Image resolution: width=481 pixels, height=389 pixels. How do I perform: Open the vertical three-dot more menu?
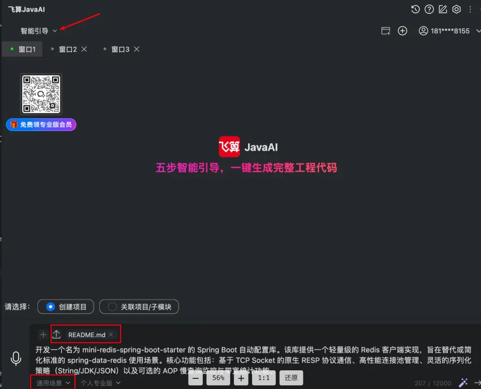click(470, 9)
